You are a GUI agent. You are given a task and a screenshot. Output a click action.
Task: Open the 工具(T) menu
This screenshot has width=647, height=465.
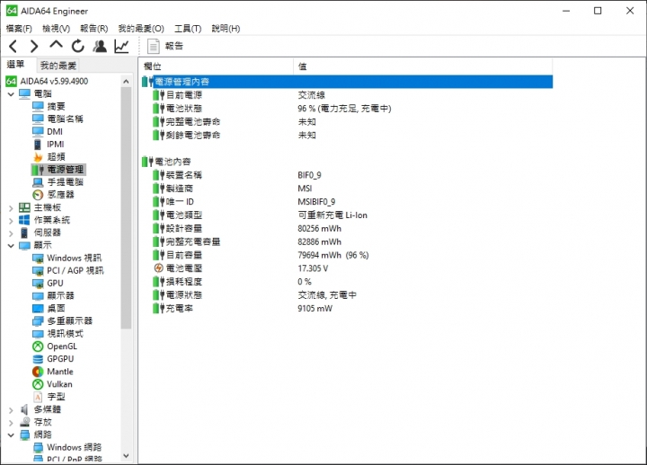click(x=188, y=29)
